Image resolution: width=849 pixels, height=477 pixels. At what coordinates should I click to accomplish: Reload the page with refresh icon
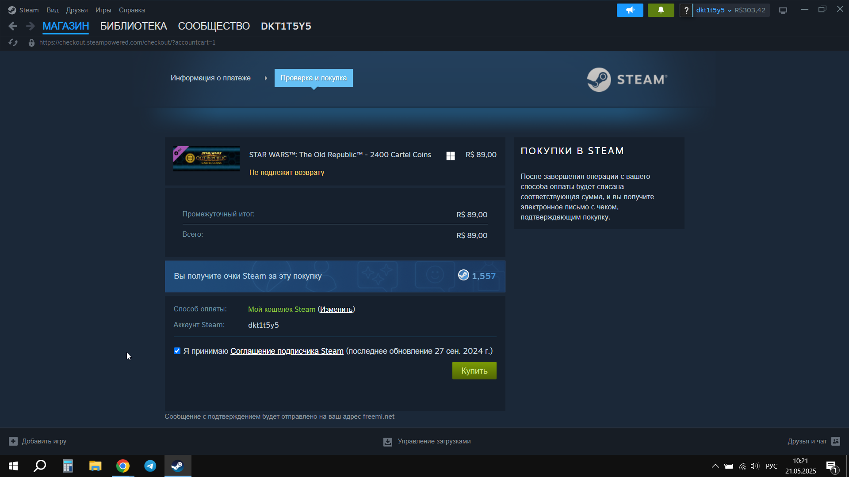[13, 42]
